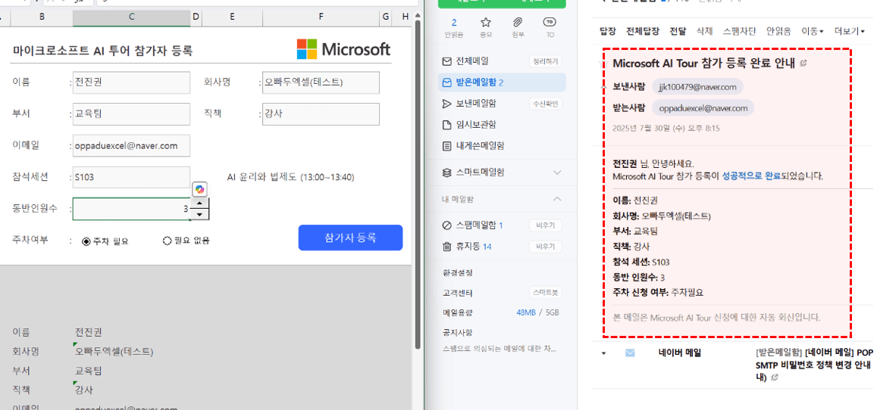This screenshot has height=410, width=877.
Task: Click the 오빠두엑셀(테스트) cell below the form
Action: click(114, 352)
